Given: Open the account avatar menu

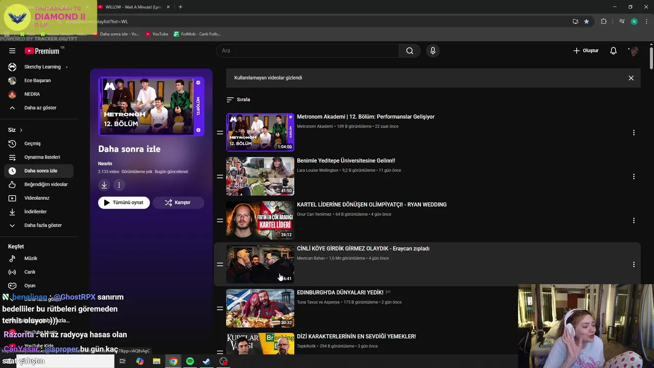Looking at the screenshot, I should click(634, 51).
